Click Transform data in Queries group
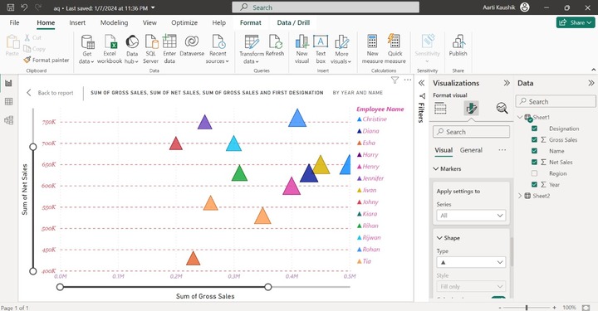 coord(252,50)
